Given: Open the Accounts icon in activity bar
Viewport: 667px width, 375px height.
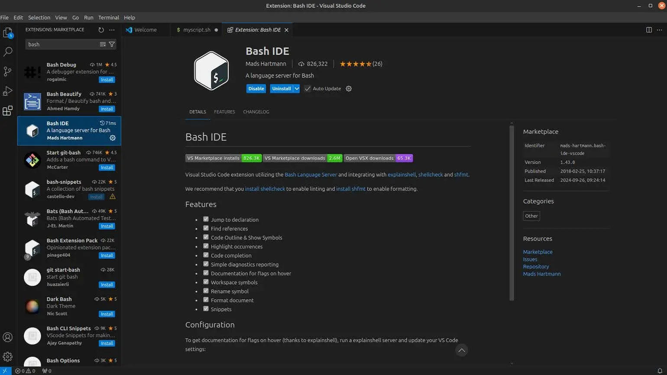Looking at the screenshot, I should point(8,337).
